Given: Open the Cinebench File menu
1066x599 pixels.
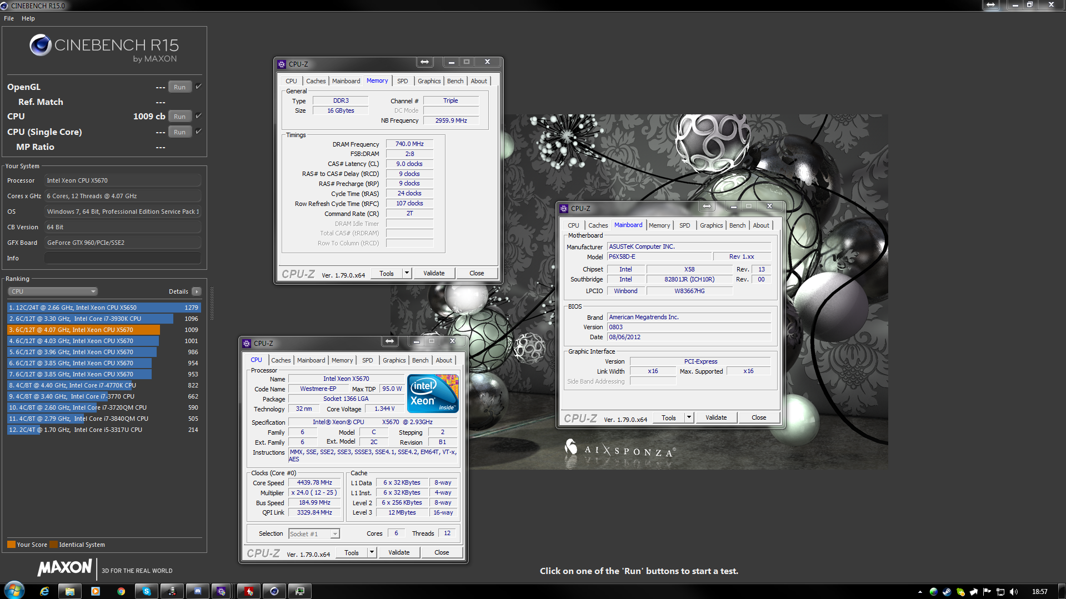Looking at the screenshot, I should coord(9,18).
